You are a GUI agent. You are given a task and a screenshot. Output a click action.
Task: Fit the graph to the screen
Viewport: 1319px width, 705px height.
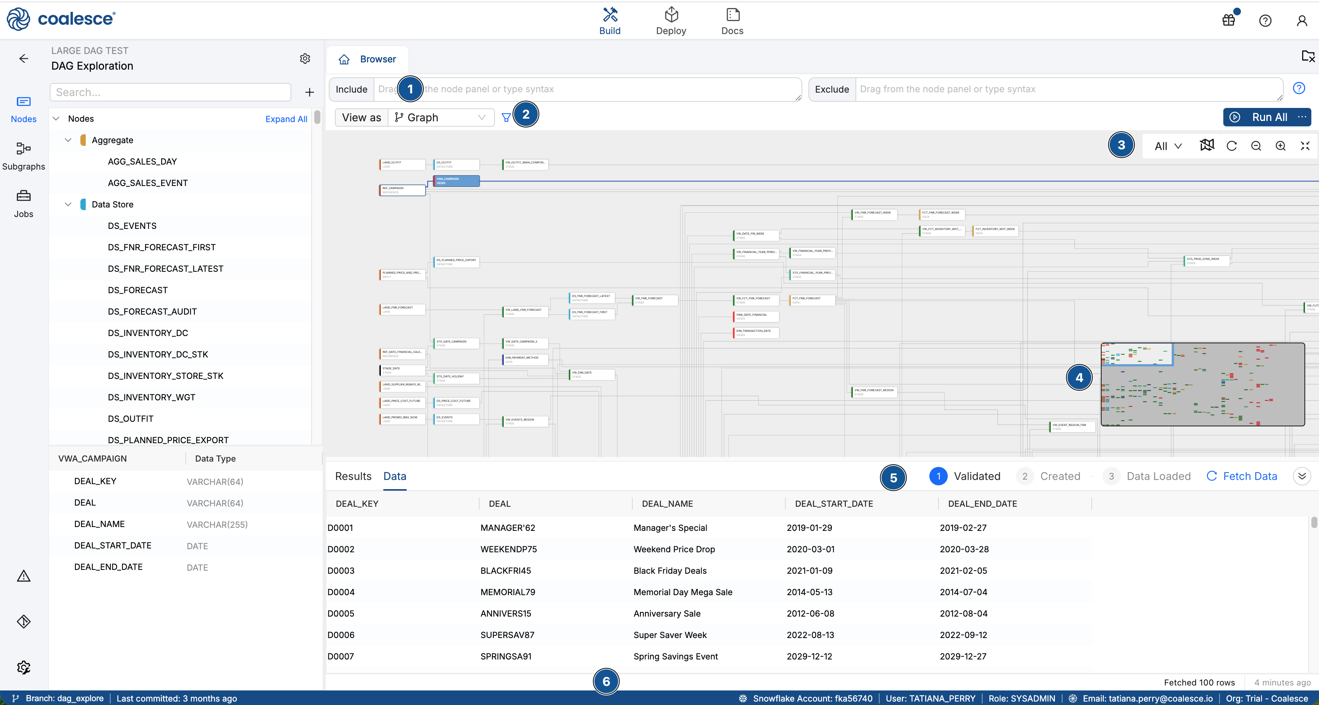tap(1305, 145)
